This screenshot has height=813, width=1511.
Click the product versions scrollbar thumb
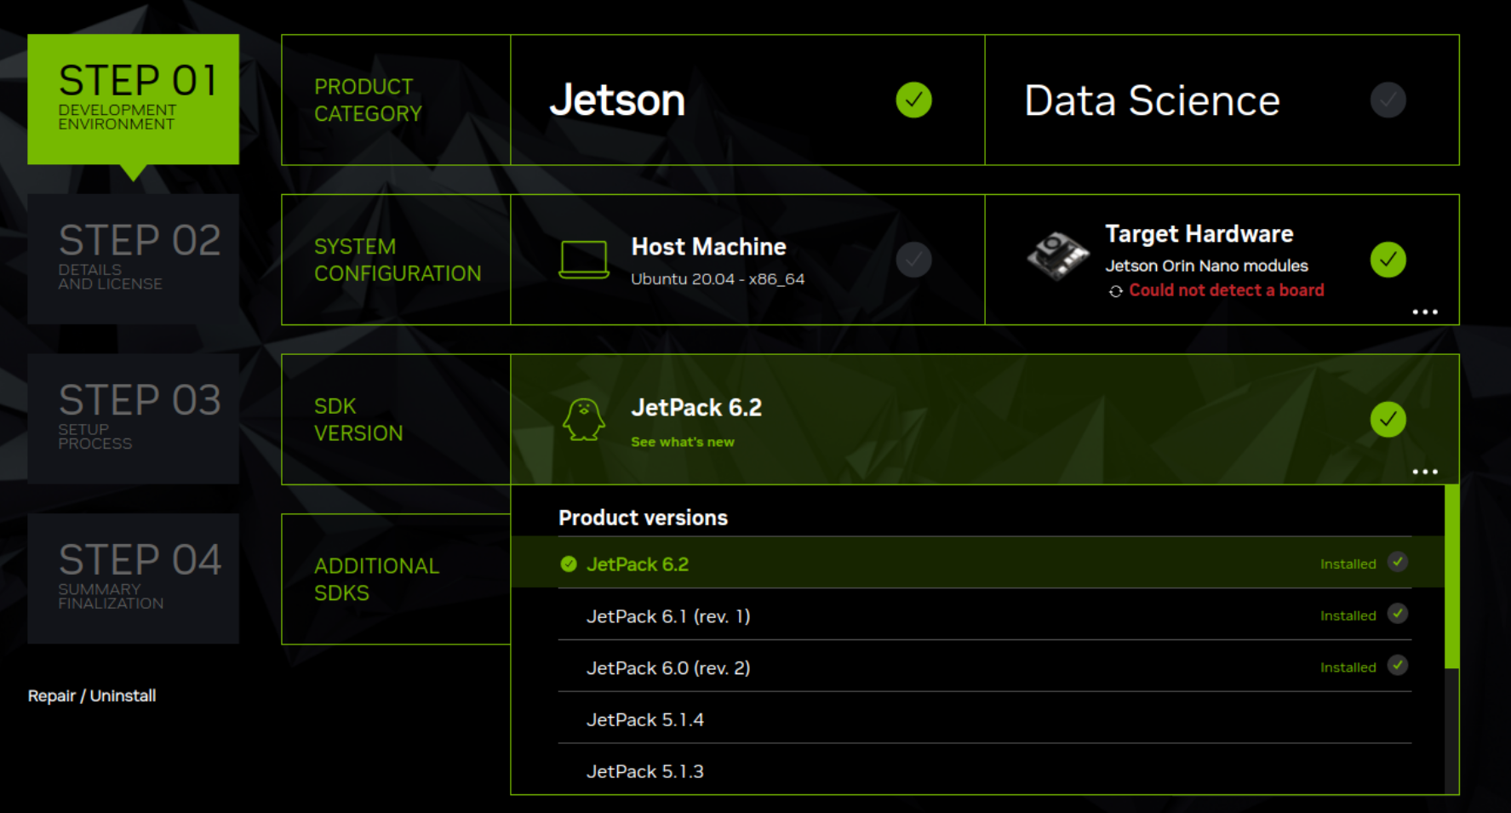(x=1452, y=576)
